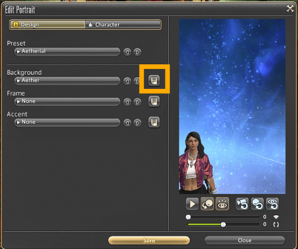
Task: Adjust the upper zoom slider handle
Action: click(188, 217)
